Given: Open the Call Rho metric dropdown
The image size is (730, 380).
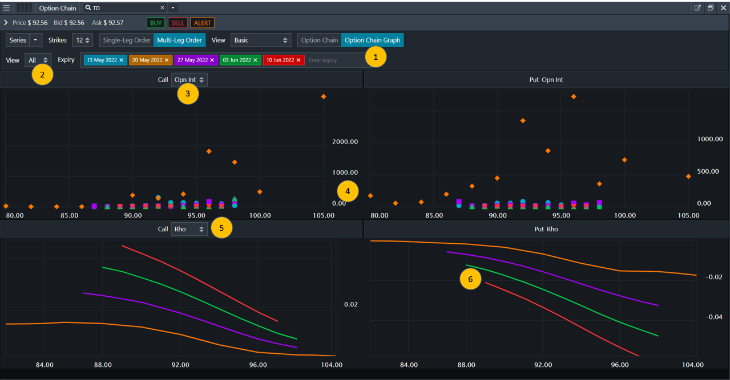Looking at the screenshot, I should pos(189,229).
